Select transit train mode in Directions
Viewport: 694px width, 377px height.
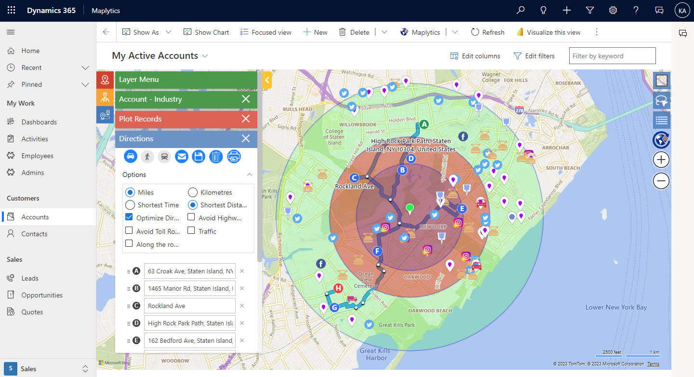pos(164,156)
